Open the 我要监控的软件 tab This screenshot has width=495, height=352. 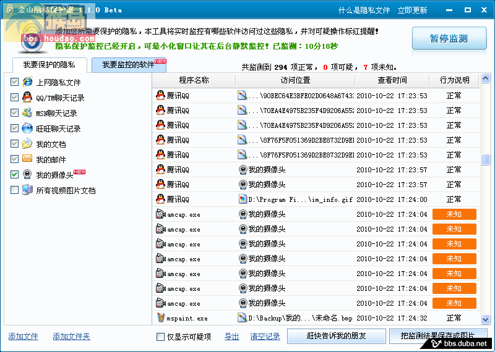tap(129, 65)
